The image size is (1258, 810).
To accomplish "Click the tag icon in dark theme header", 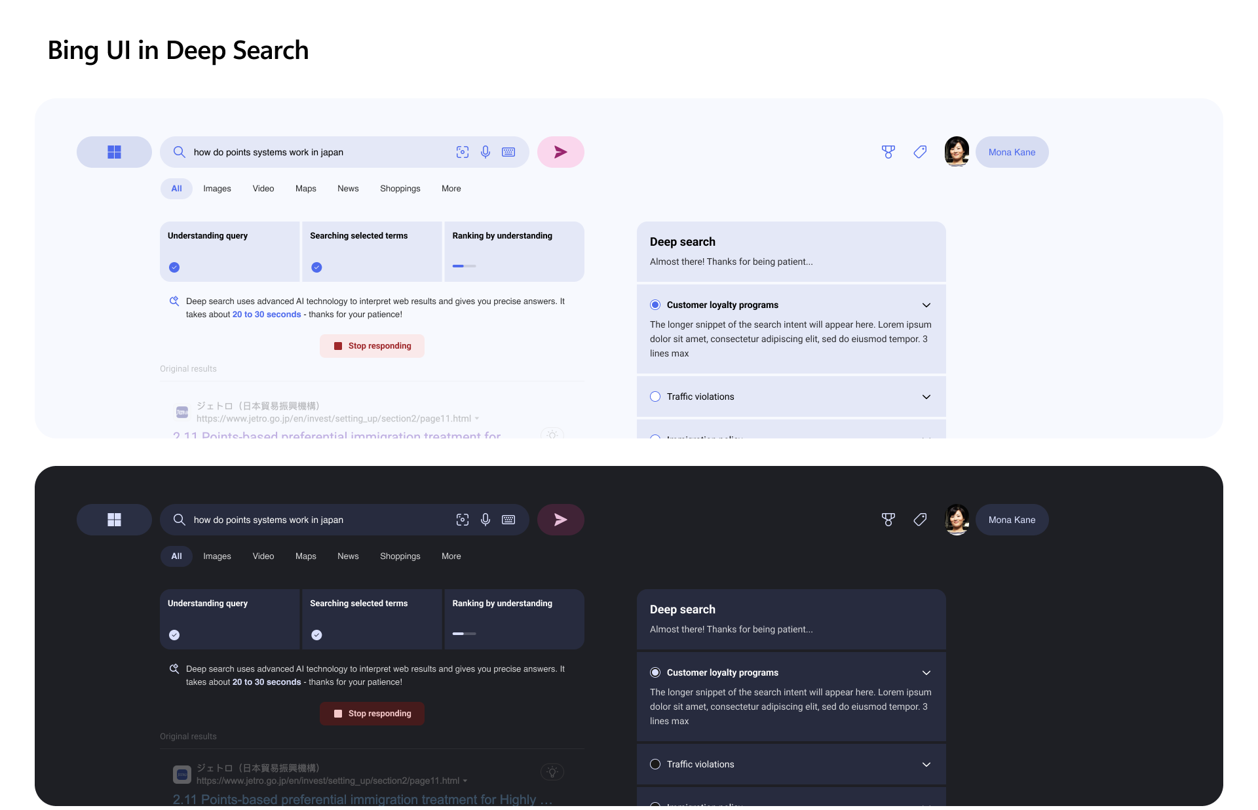I will coord(920,520).
